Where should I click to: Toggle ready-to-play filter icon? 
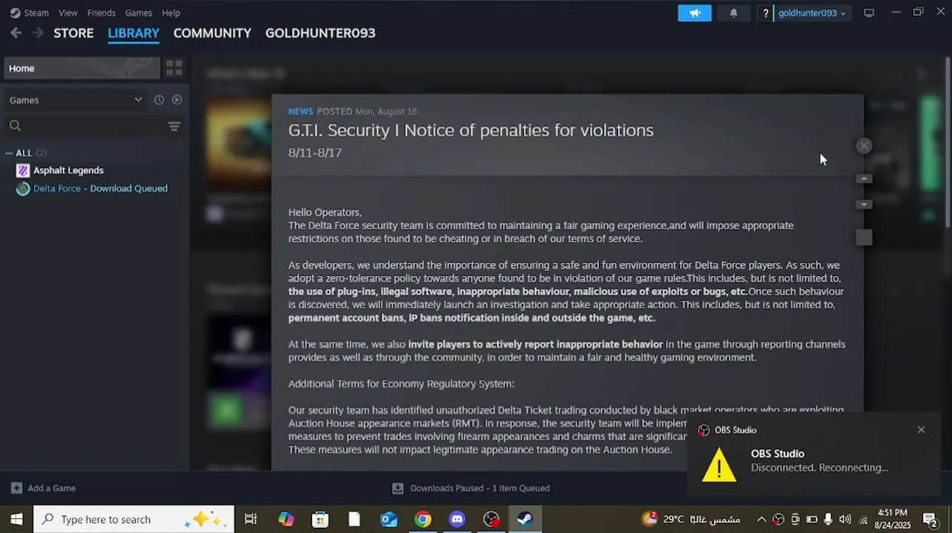[x=176, y=100]
